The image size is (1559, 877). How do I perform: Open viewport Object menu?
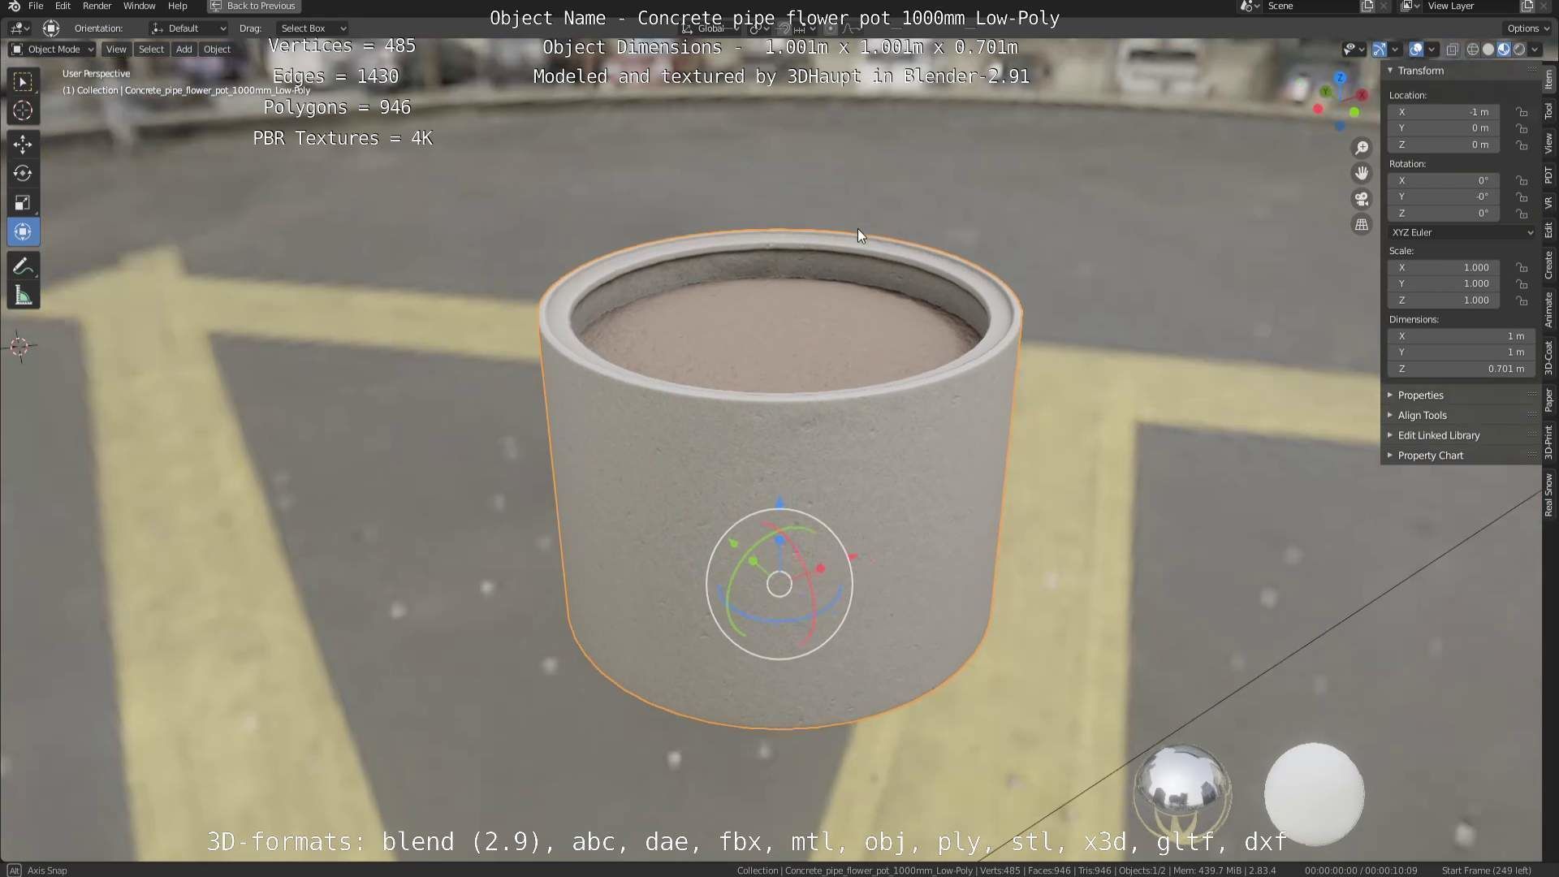point(217,50)
